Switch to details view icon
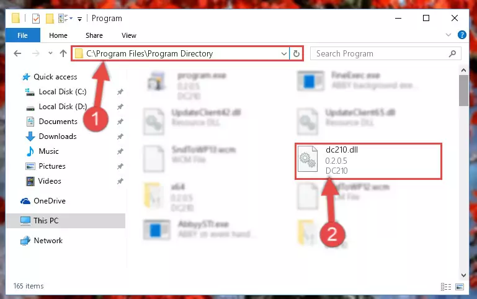 coord(446,287)
